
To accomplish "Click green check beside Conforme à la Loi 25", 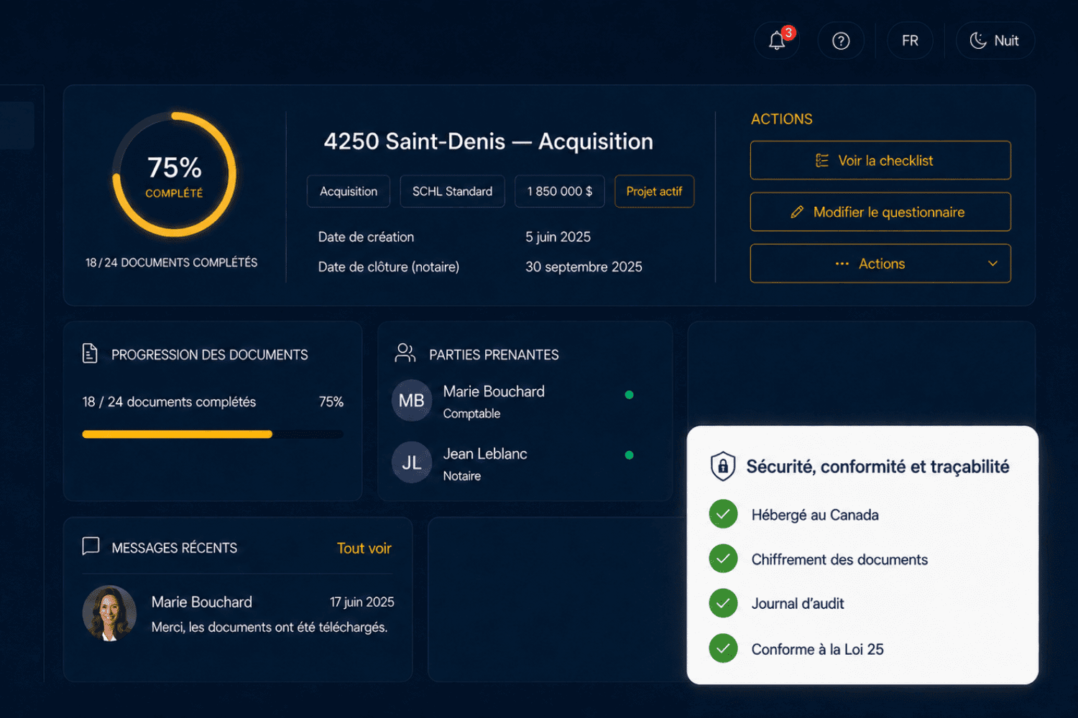I will pos(723,648).
